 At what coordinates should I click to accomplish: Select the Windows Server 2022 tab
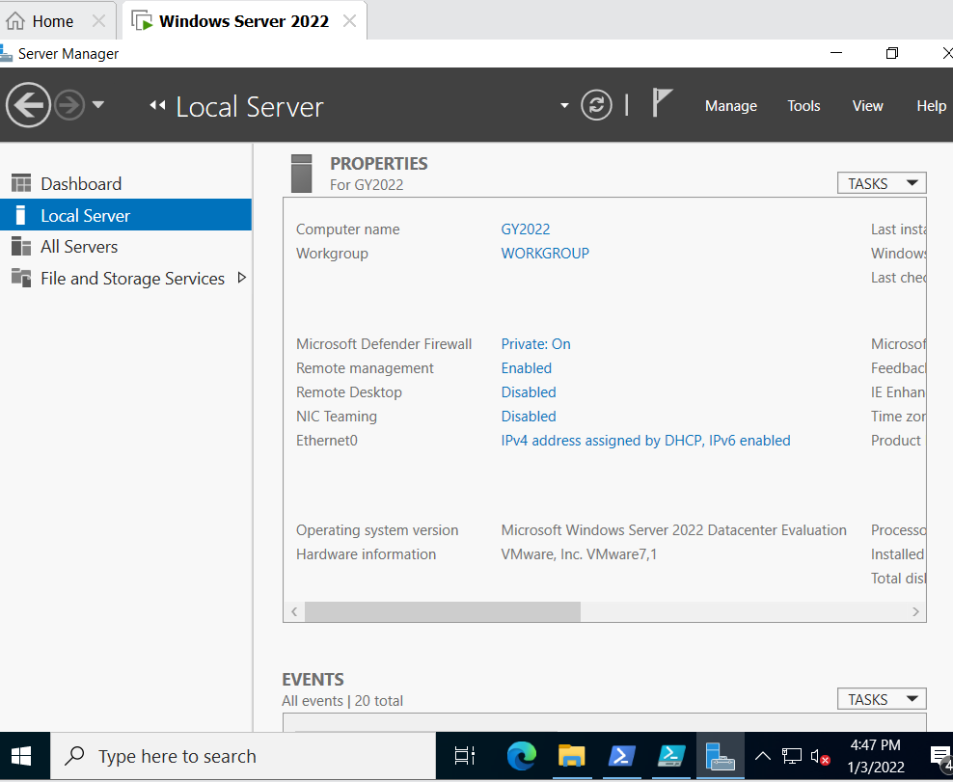click(243, 21)
